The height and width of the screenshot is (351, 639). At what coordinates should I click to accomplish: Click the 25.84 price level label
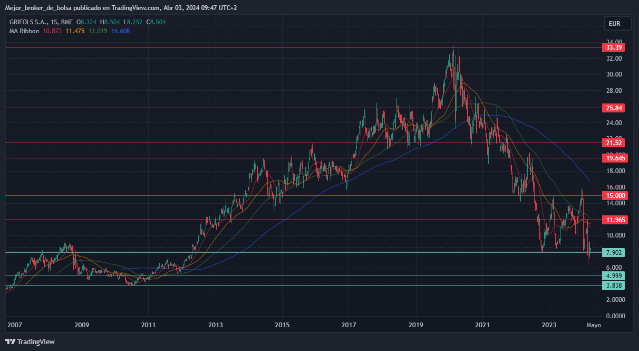tap(615, 108)
